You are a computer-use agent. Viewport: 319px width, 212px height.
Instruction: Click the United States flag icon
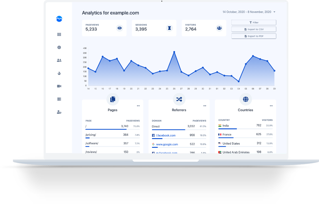tap(220, 143)
